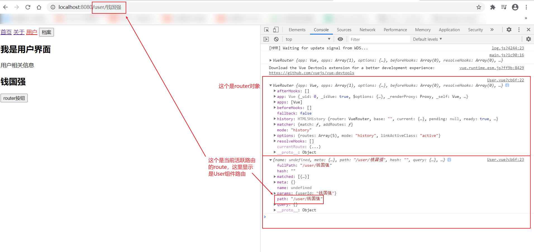534x252 pixels.
Task: Switch to the Sources tab
Action: click(x=344, y=30)
